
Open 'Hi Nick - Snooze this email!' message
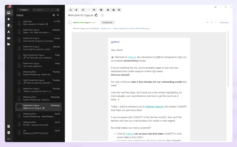(x=39, y=124)
